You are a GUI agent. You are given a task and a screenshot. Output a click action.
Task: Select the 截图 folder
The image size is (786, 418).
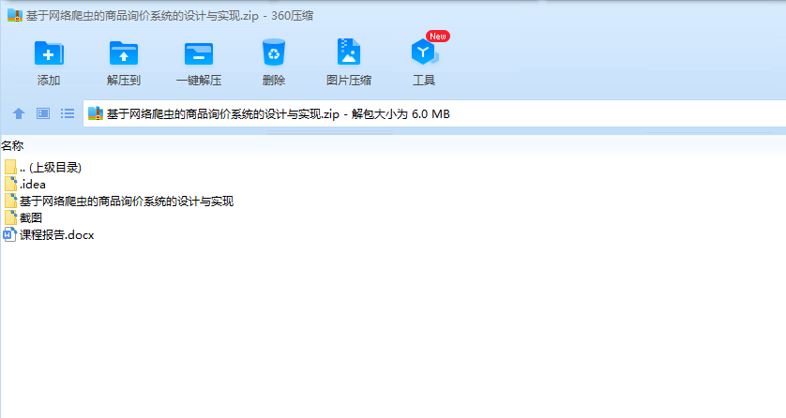point(23,217)
